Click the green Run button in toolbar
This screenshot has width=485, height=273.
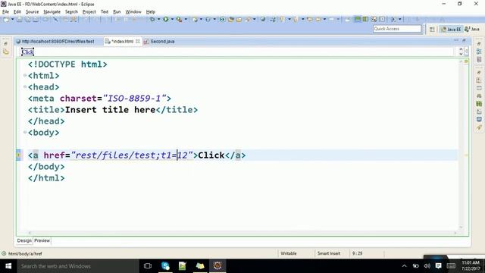click(x=166, y=19)
